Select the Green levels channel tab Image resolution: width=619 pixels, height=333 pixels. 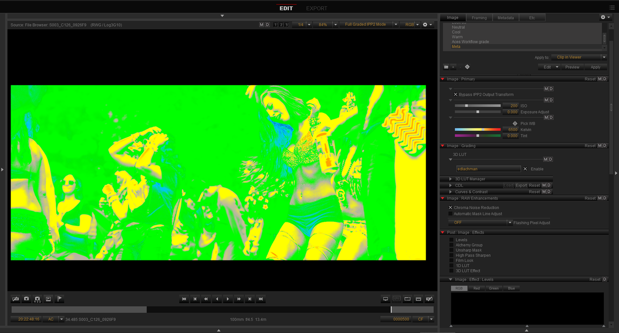point(494,289)
